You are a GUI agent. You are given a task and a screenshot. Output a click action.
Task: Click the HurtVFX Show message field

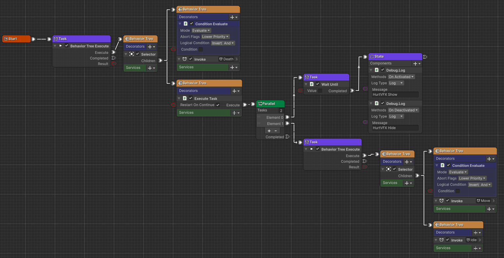[395, 94]
